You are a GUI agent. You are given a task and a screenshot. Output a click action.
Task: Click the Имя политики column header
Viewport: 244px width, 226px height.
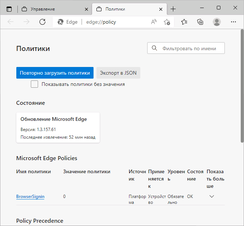[x=33, y=171]
